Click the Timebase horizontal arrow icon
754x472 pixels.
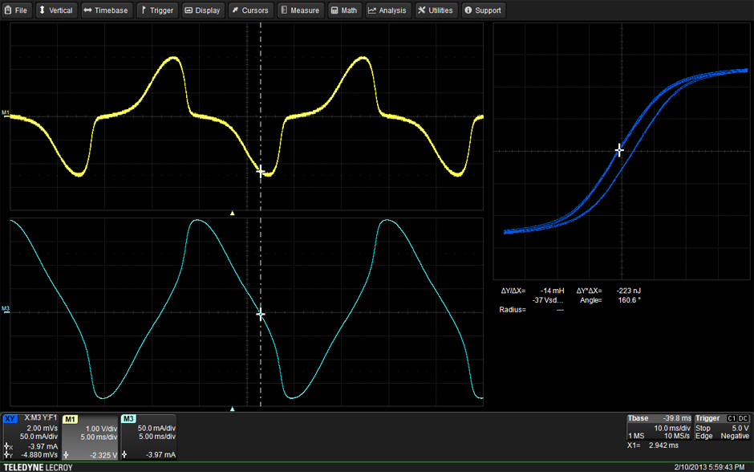[x=87, y=10]
